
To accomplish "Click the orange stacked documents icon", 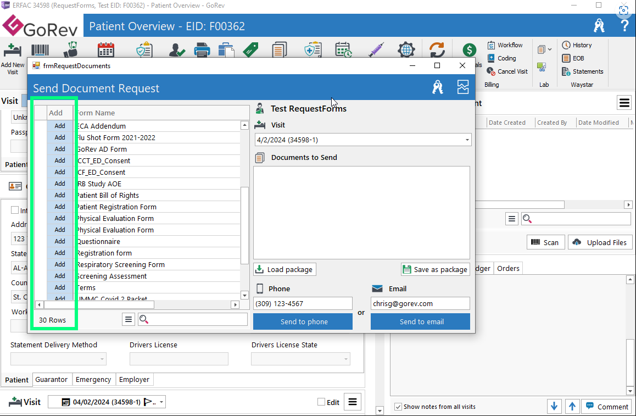I will pyautogui.click(x=280, y=50).
